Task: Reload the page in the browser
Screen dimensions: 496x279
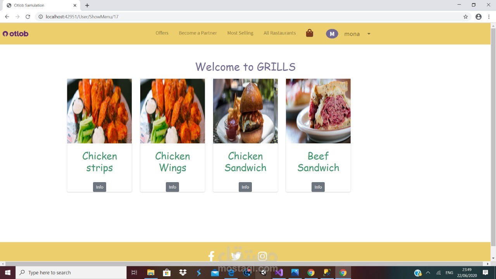Action: [28, 17]
